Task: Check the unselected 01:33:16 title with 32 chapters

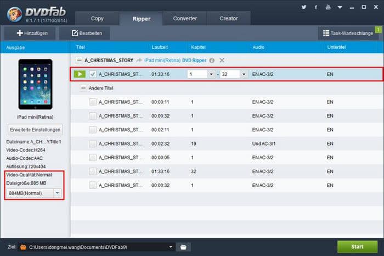Action: point(93,171)
